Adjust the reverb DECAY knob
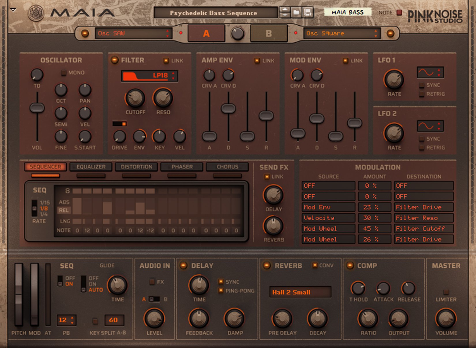Viewport: 476px width, 348px height. click(x=318, y=319)
